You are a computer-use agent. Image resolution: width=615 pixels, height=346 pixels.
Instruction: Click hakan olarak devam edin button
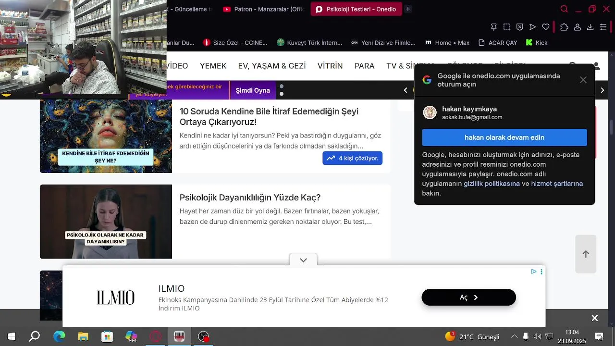(x=504, y=137)
